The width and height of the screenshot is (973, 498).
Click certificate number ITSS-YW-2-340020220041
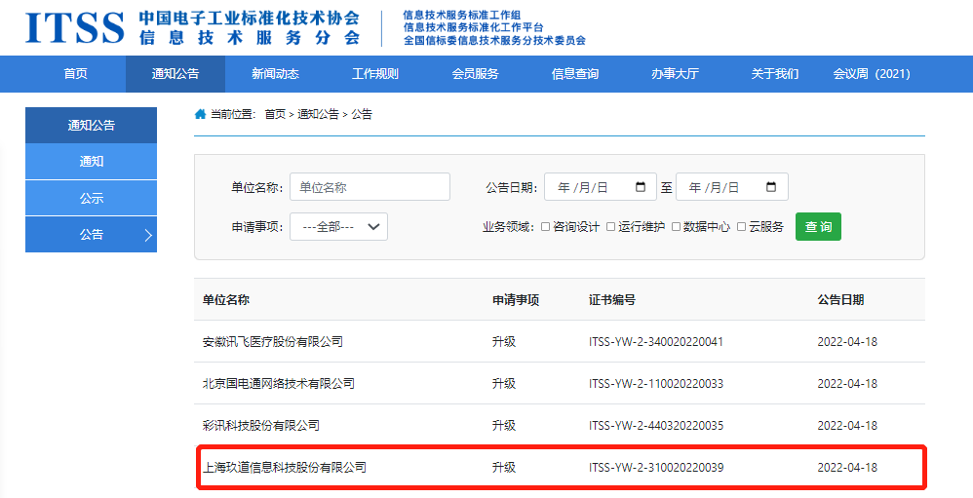pyautogui.click(x=656, y=342)
